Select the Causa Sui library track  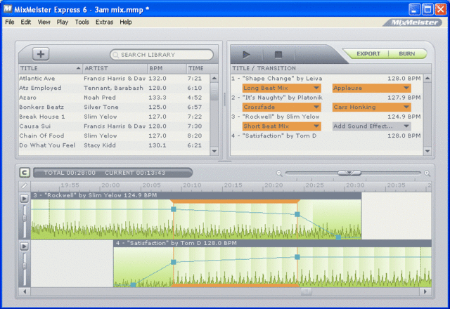click(x=114, y=126)
